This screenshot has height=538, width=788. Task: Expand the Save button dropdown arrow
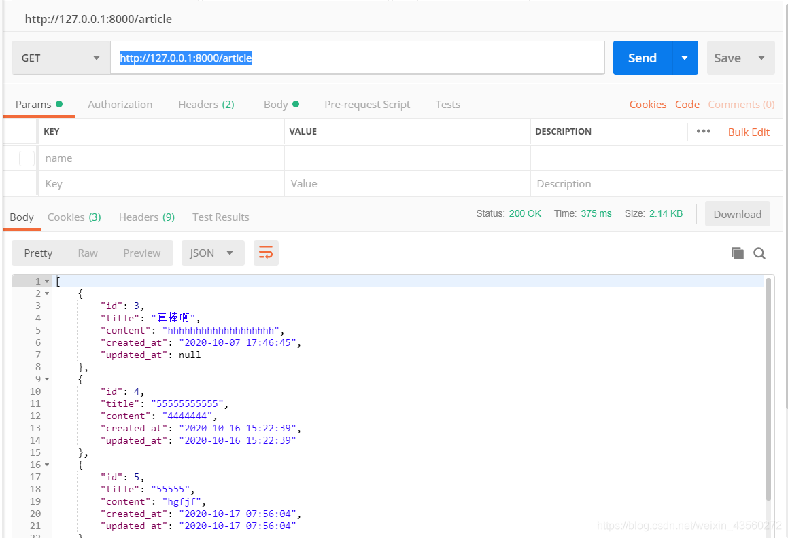(761, 58)
